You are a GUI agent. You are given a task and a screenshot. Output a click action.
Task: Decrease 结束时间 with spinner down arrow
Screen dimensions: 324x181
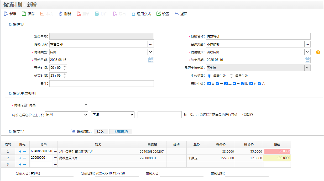(x=65, y=77)
